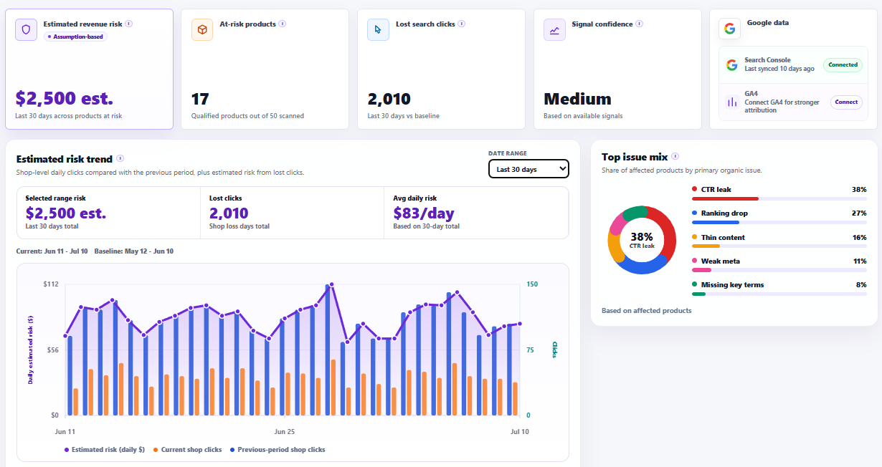882x467 pixels.
Task: Click the $112 y-axis label
Action: pyautogui.click(x=51, y=284)
